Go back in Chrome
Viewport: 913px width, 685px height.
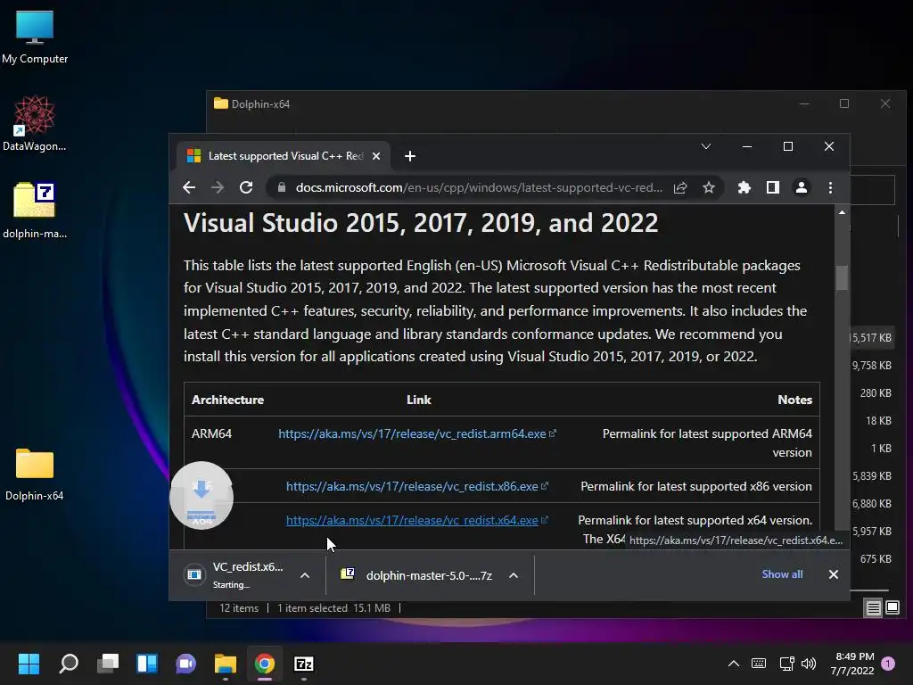click(189, 187)
